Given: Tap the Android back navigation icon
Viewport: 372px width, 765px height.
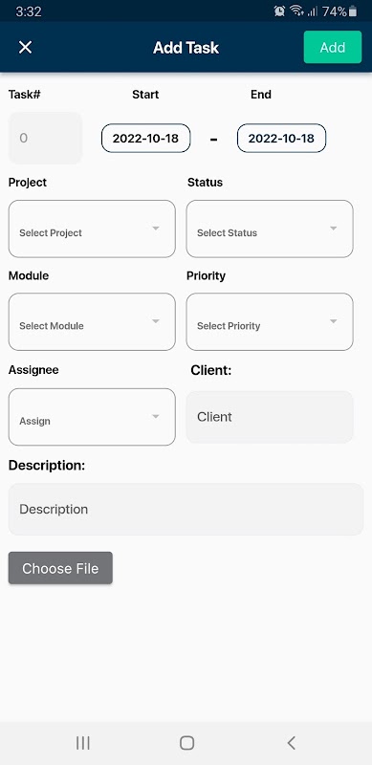Looking at the screenshot, I should tap(291, 743).
